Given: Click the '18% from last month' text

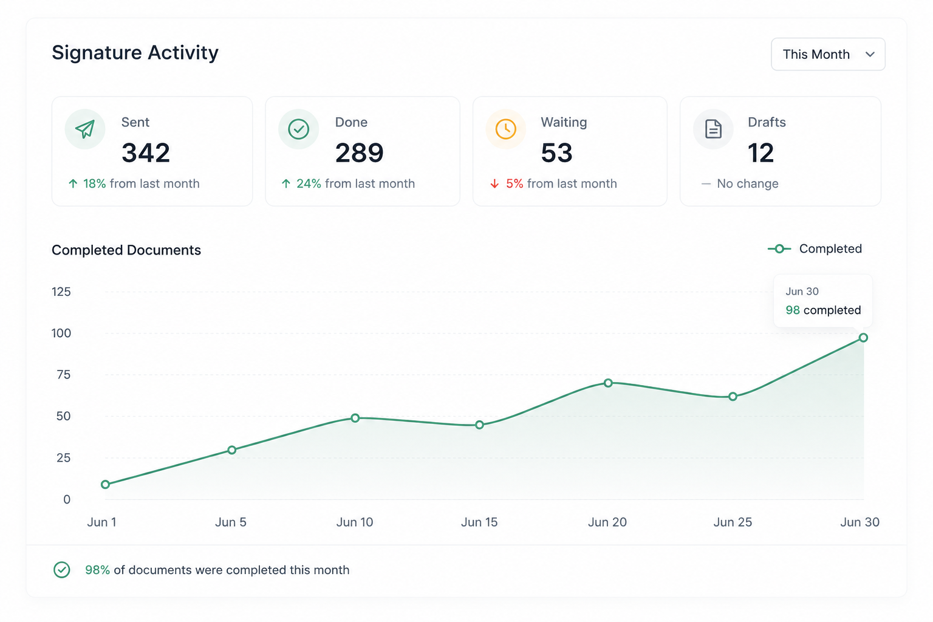Looking at the screenshot, I should 142,183.
